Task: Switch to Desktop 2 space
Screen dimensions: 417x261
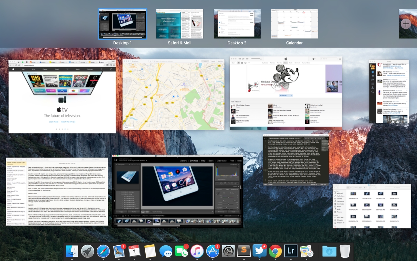Action: click(x=237, y=24)
